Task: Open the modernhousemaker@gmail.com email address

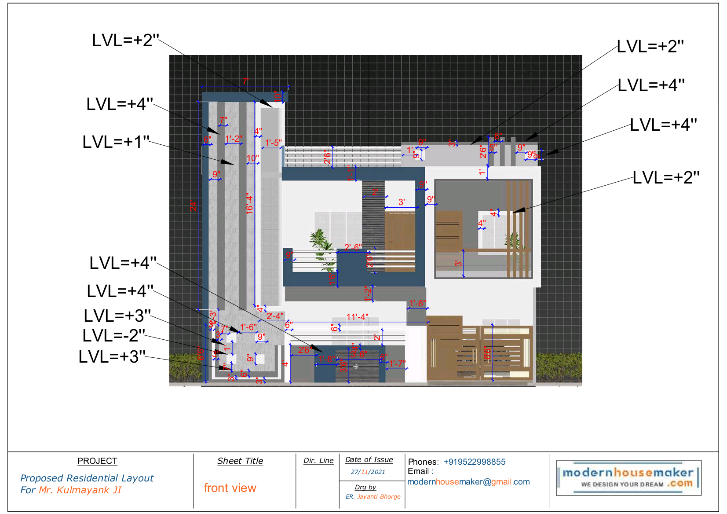Action: pyautogui.click(x=468, y=482)
